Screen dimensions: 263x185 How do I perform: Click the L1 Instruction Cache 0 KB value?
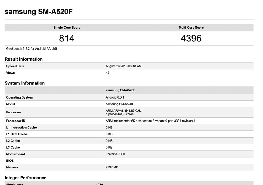109,128
